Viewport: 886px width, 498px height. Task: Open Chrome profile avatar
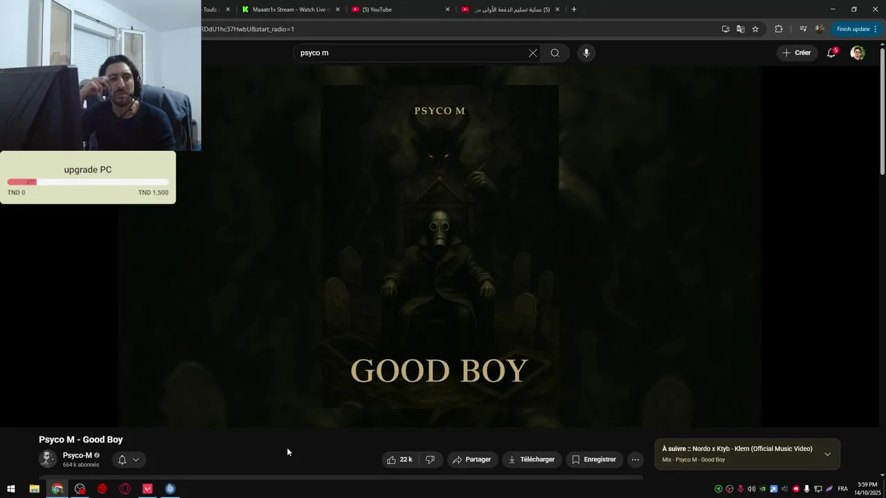[x=820, y=29]
